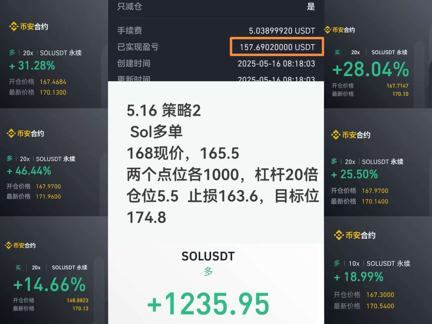
Task: Click the entry price 167.4684
Action: point(53,82)
